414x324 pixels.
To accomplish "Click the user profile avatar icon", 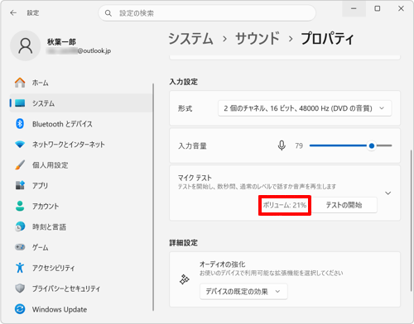I will pos(26,45).
